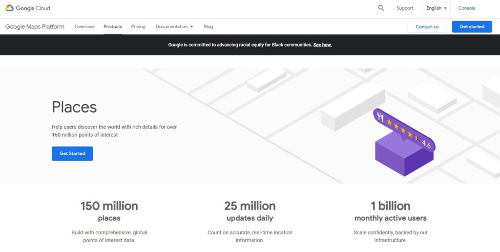Open search with the magnifier icon
This screenshot has width=500, height=252.
tap(381, 8)
